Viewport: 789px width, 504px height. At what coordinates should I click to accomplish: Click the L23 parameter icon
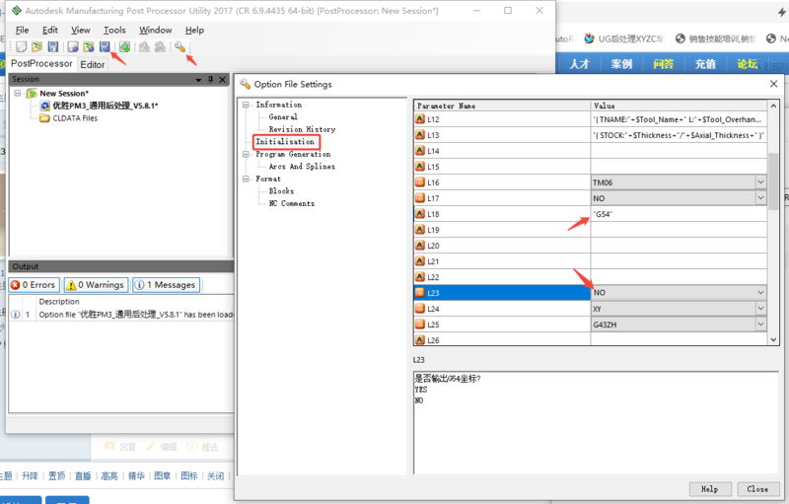pyautogui.click(x=420, y=293)
